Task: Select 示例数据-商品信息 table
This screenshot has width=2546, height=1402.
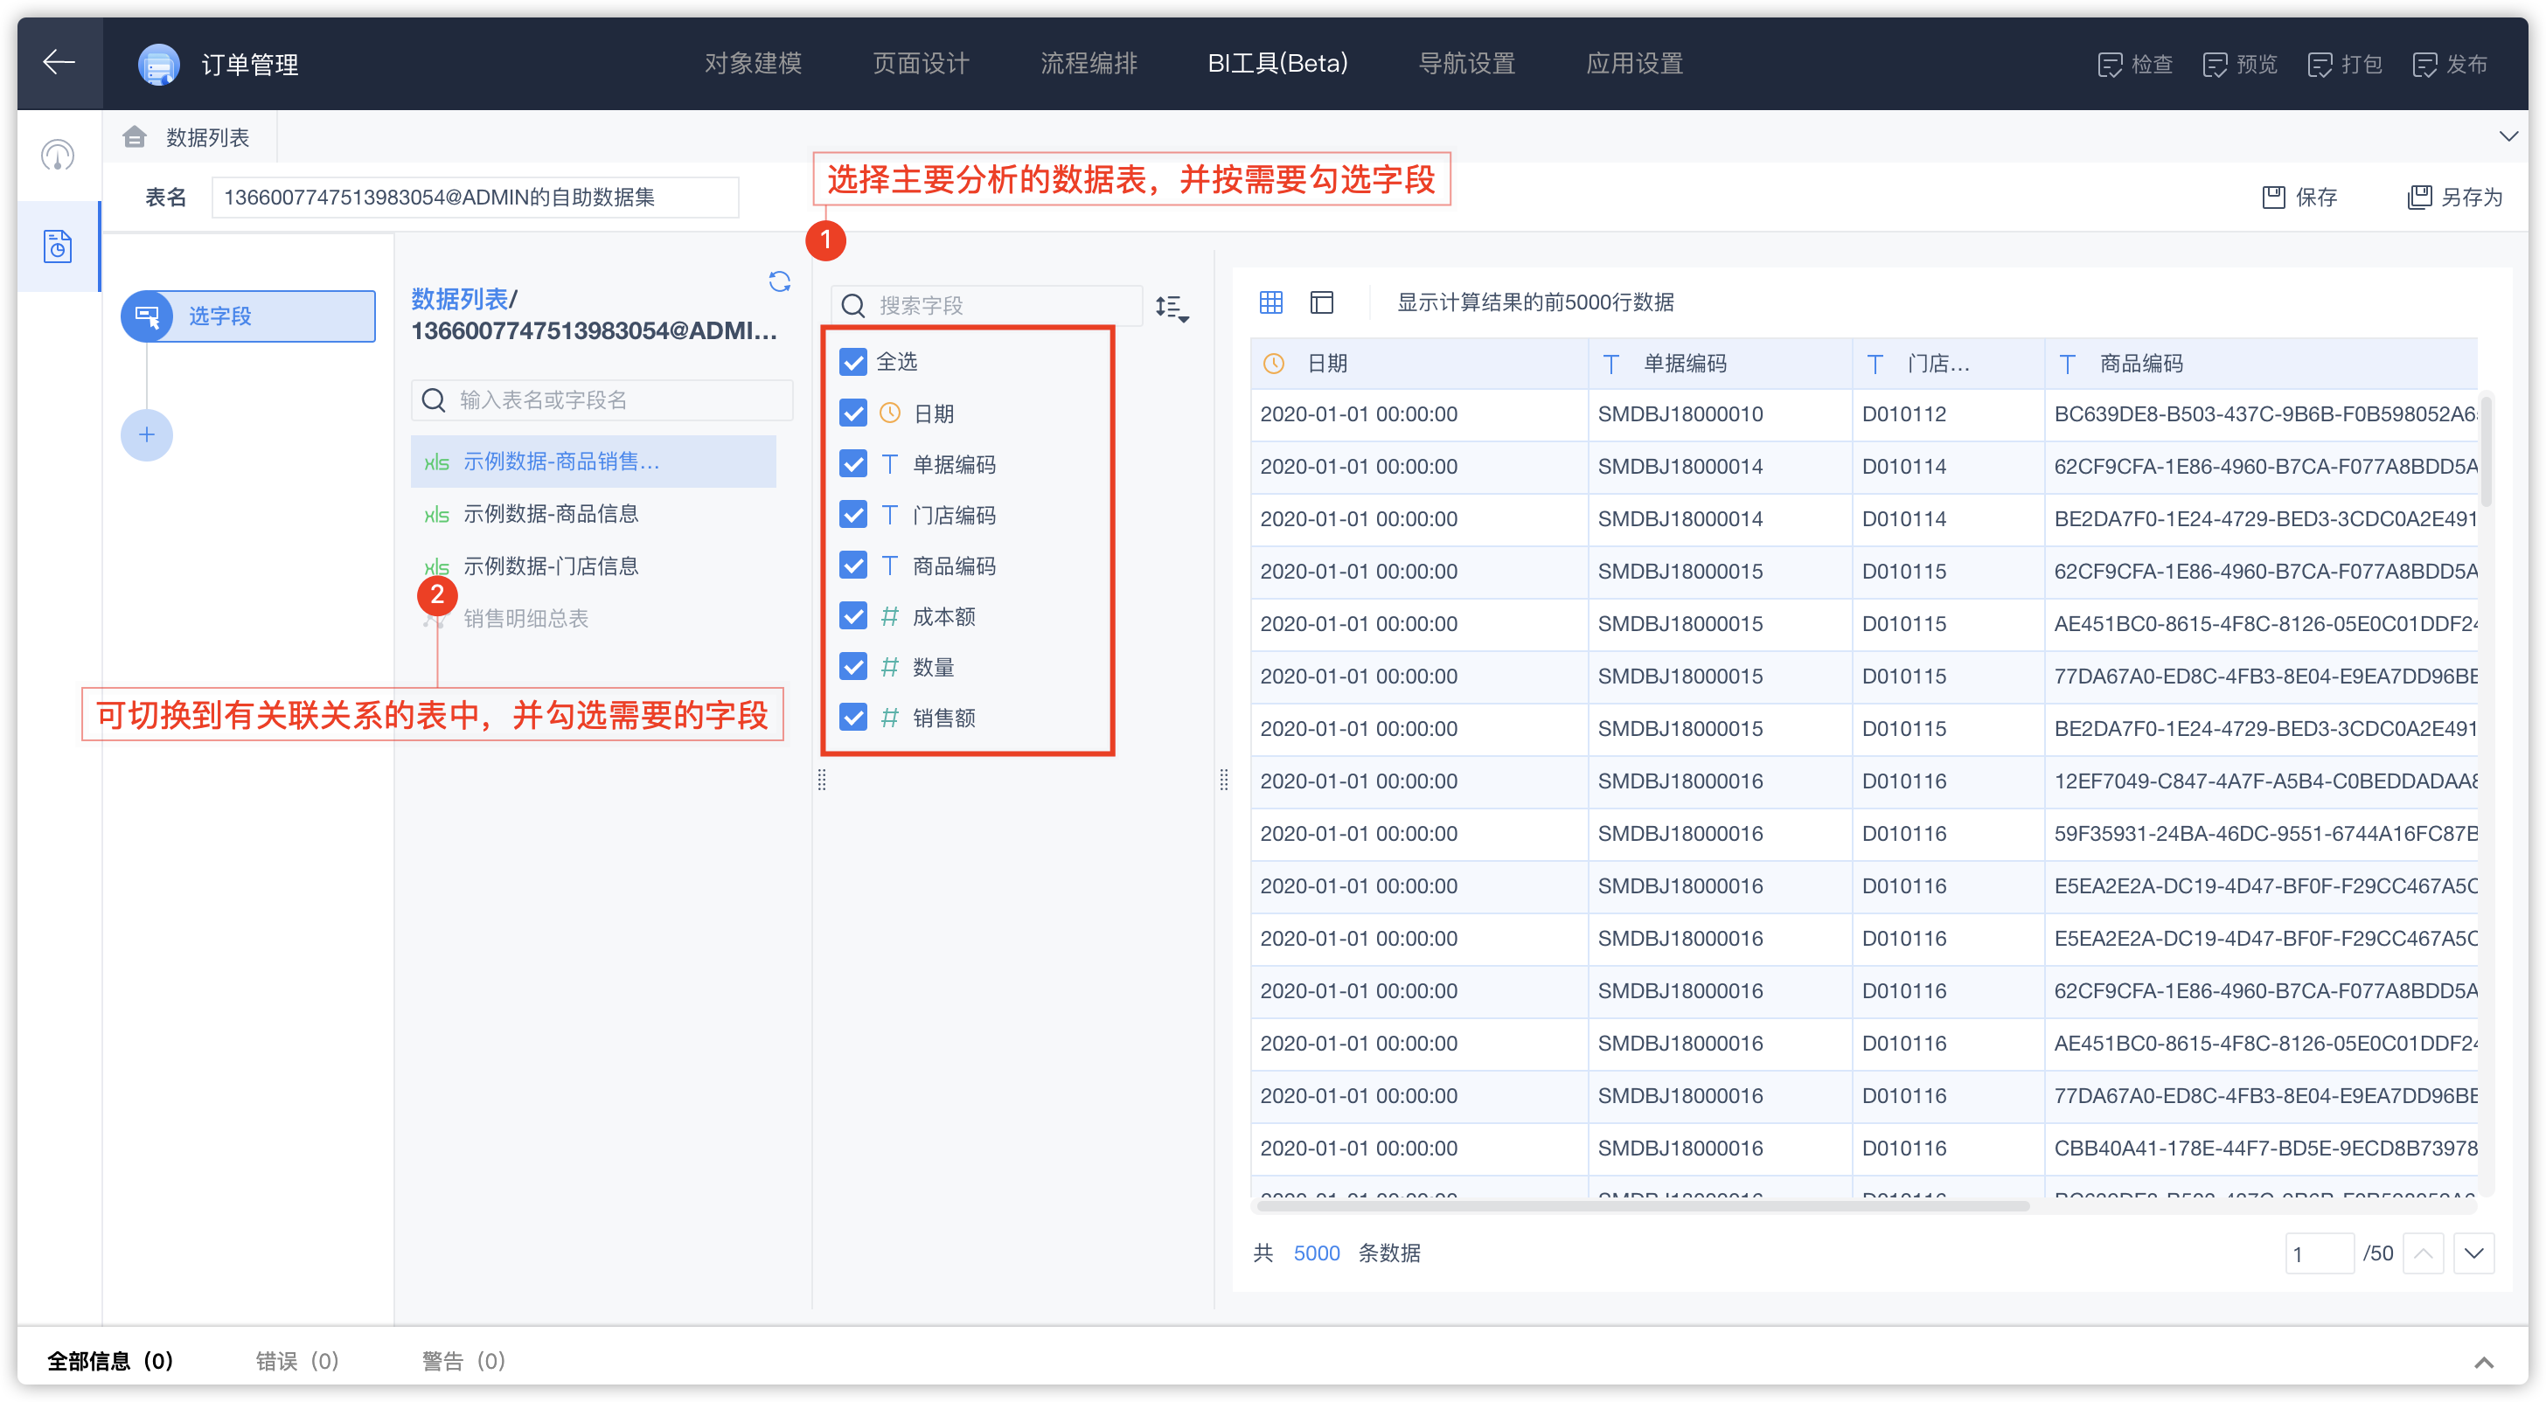Action: point(550,514)
